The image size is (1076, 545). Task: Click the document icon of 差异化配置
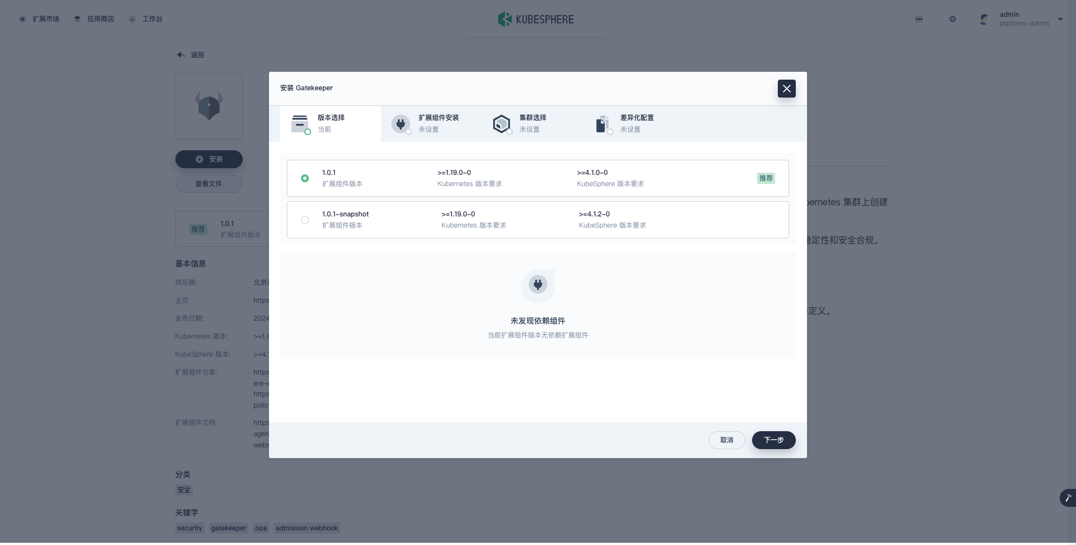click(x=602, y=123)
